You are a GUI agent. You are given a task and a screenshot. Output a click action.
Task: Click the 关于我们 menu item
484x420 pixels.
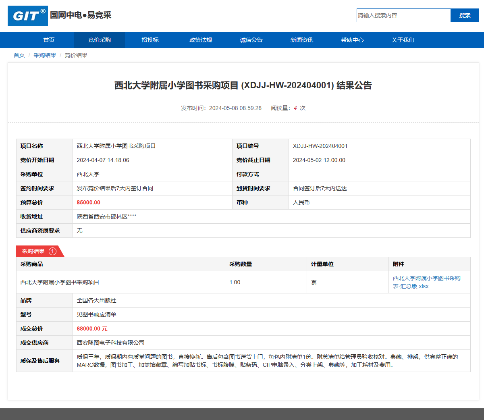[403, 40]
